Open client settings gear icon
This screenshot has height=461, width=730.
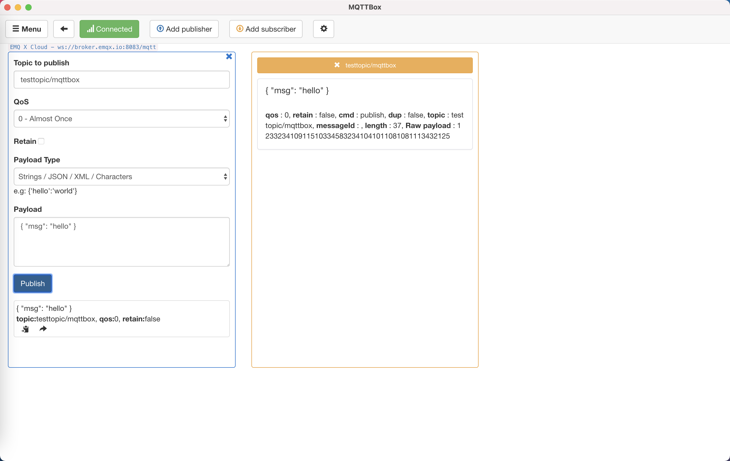click(x=323, y=29)
